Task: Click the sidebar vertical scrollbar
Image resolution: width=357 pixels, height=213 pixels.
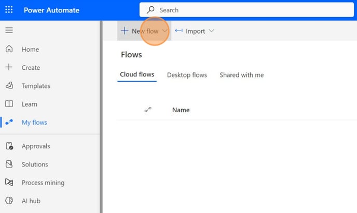Action: [x=101, y=117]
